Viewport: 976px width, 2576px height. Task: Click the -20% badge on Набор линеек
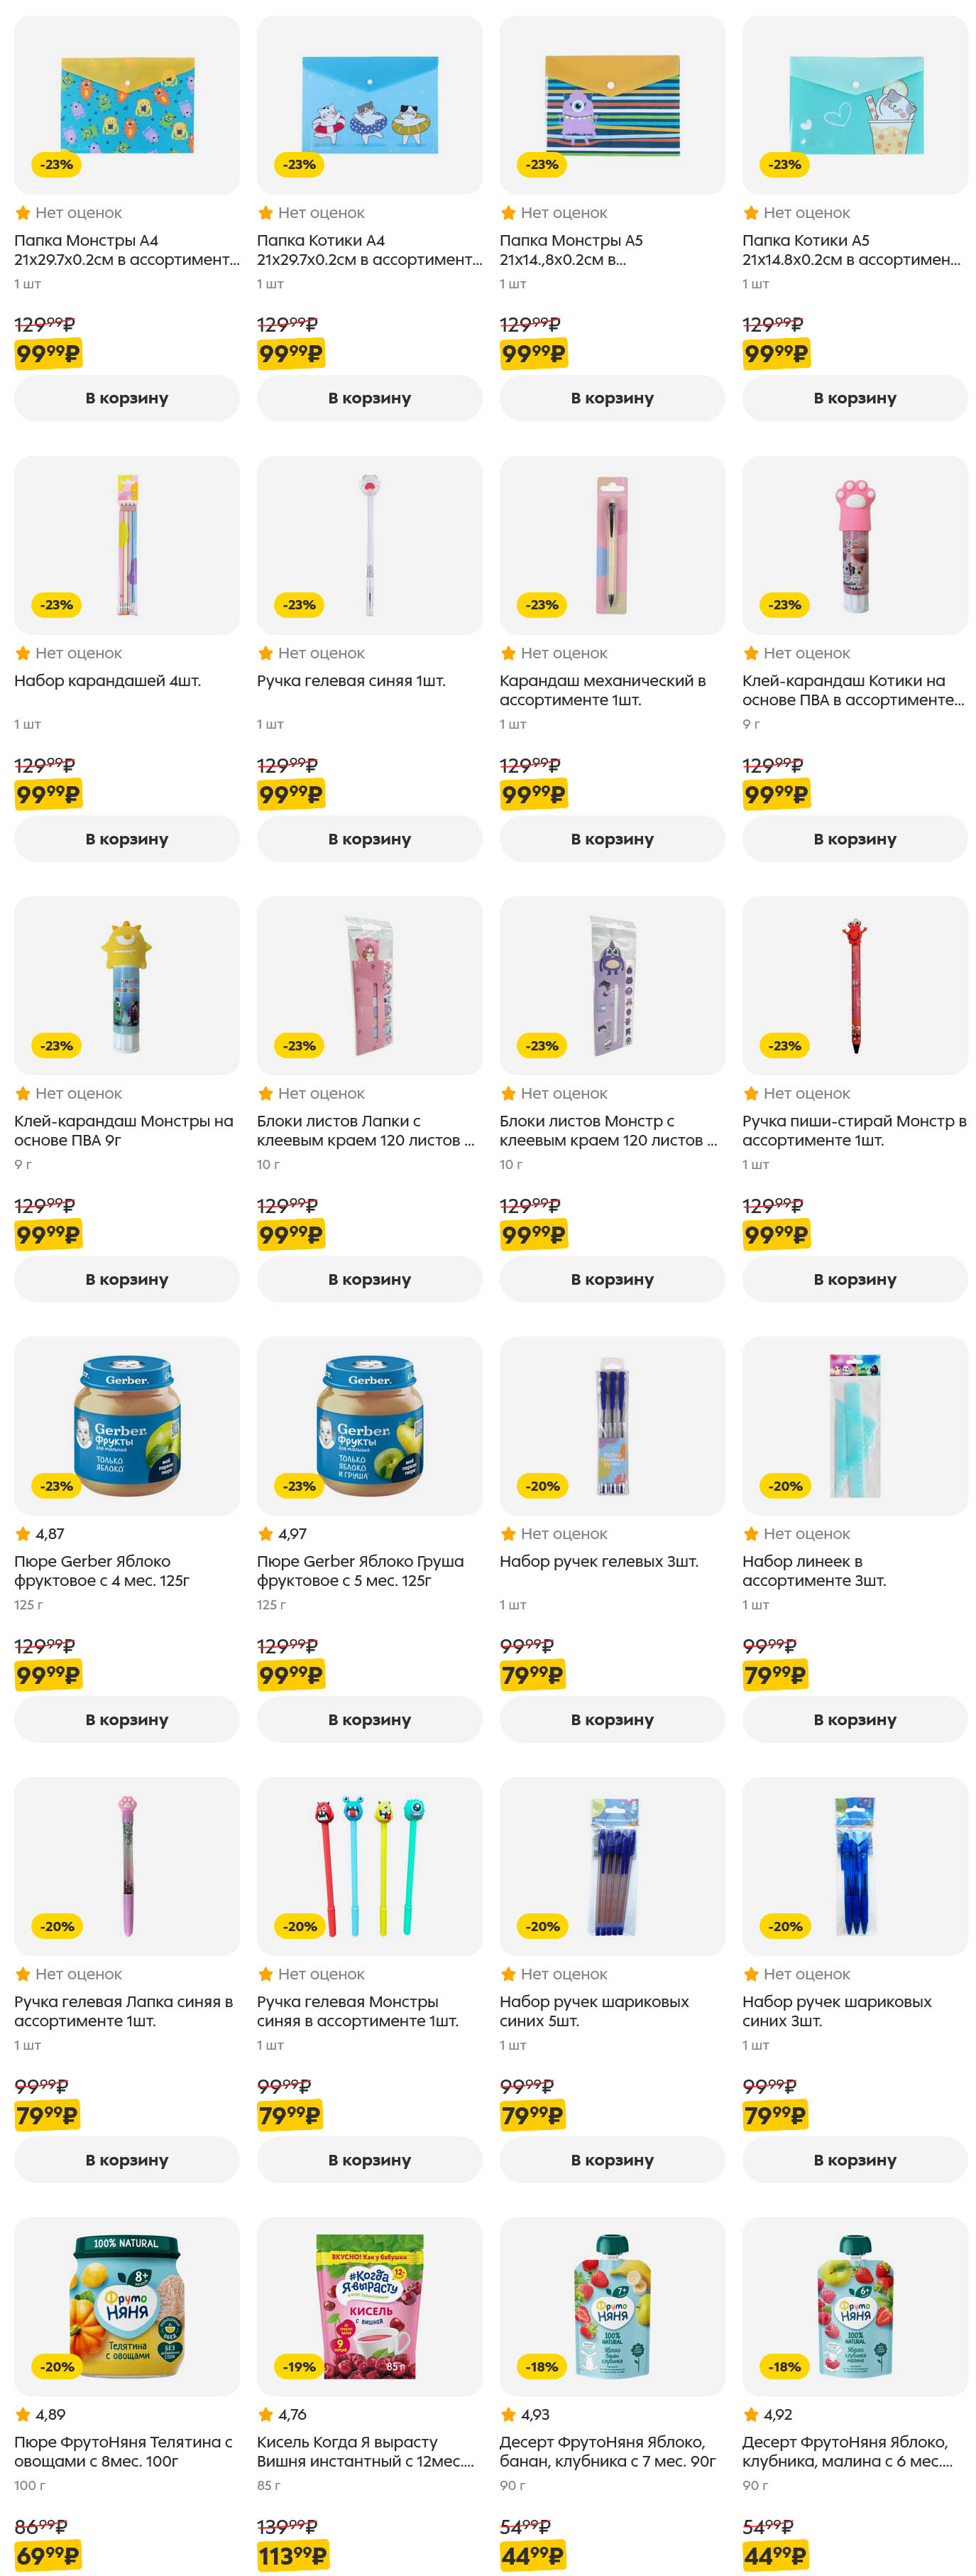click(784, 1486)
